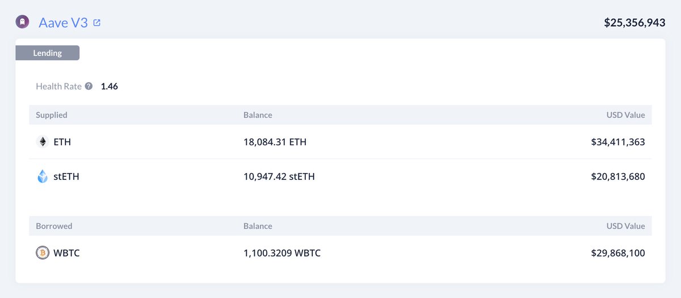This screenshot has width=681, height=298.
Task: Open the external link icon beside Aave V3
Action: [x=97, y=23]
